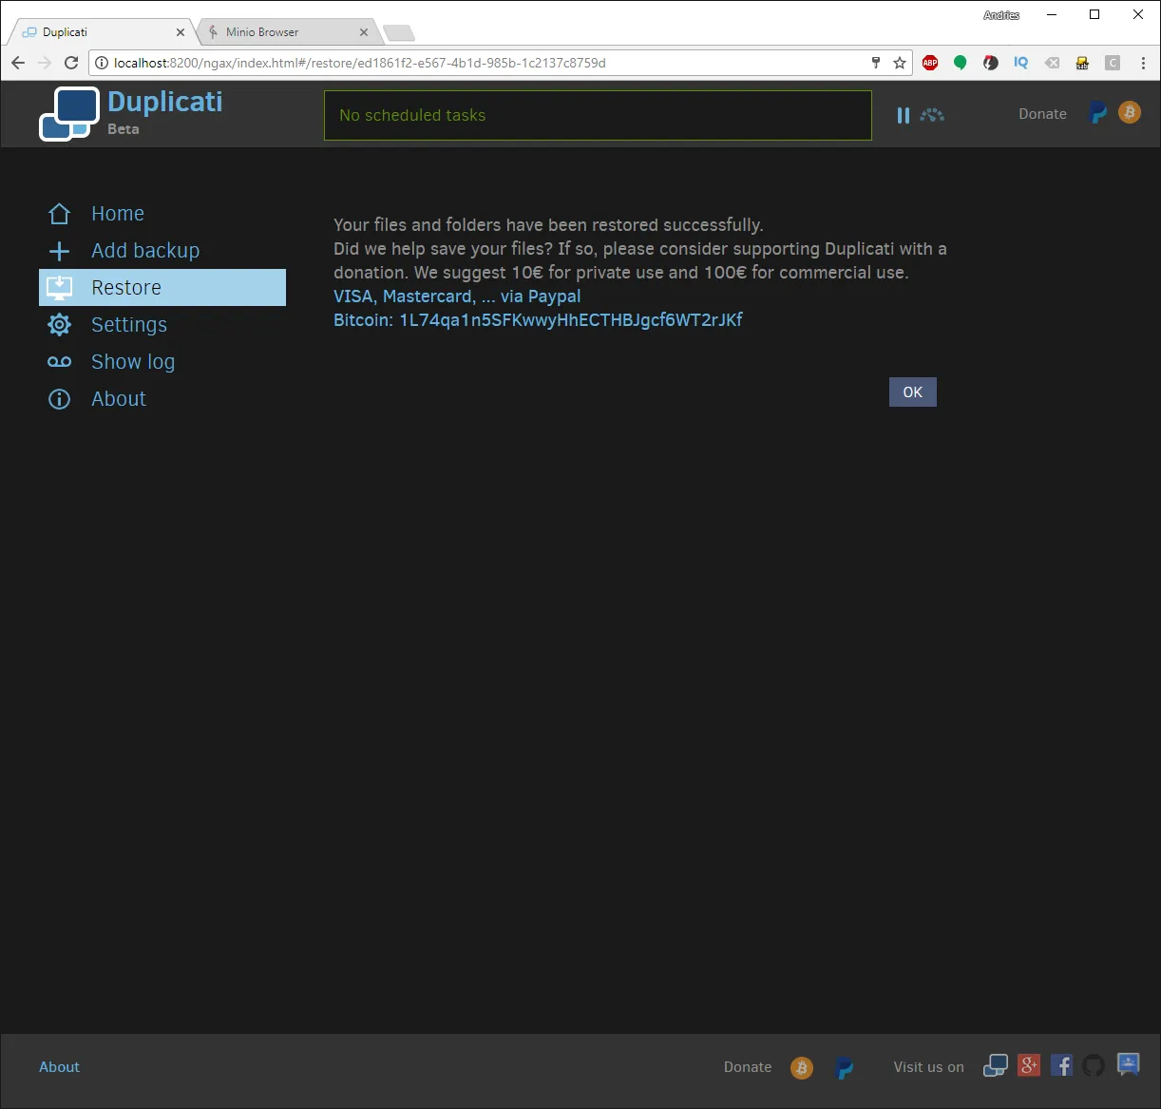Viewport: 1161px width, 1109px height.
Task: Select the Duplicati browser tab
Action: coord(102,32)
